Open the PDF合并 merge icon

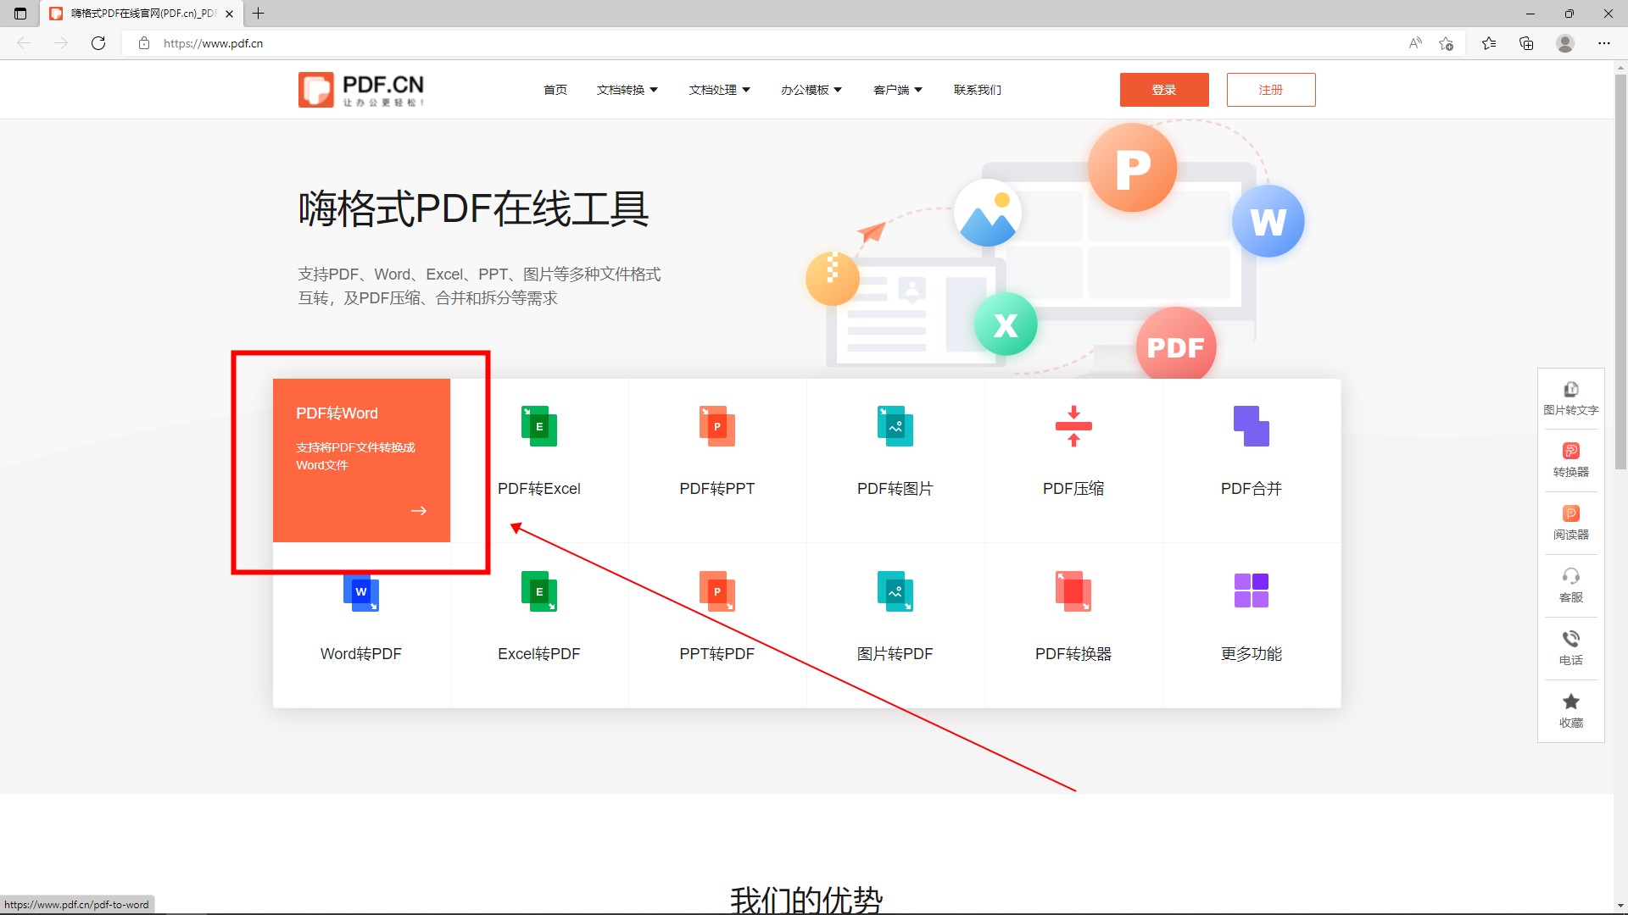(1252, 426)
